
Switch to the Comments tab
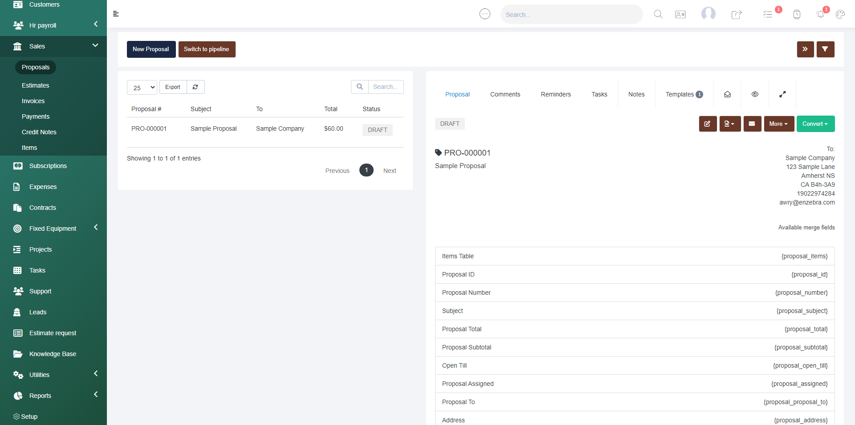[505, 94]
